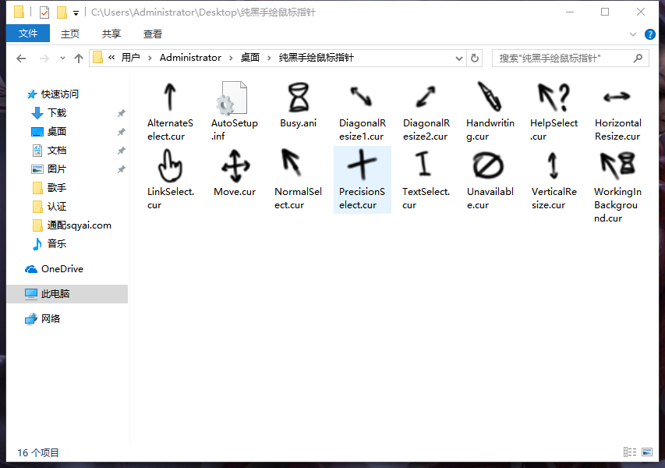Open 下载 in quick access
The width and height of the screenshot is (665, 468).
click(57, 113)
